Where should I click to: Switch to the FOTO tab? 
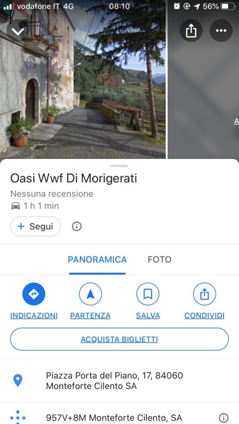click(x=159, y=260)
